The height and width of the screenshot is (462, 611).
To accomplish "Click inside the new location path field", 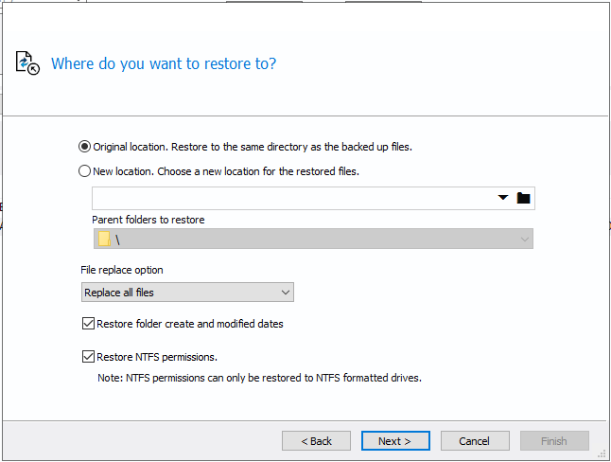I will (x=293, y=198).
